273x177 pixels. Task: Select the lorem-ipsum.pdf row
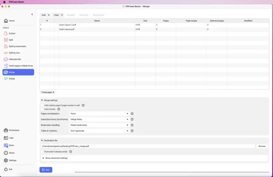pyautogui.click(x=154, y=29)
